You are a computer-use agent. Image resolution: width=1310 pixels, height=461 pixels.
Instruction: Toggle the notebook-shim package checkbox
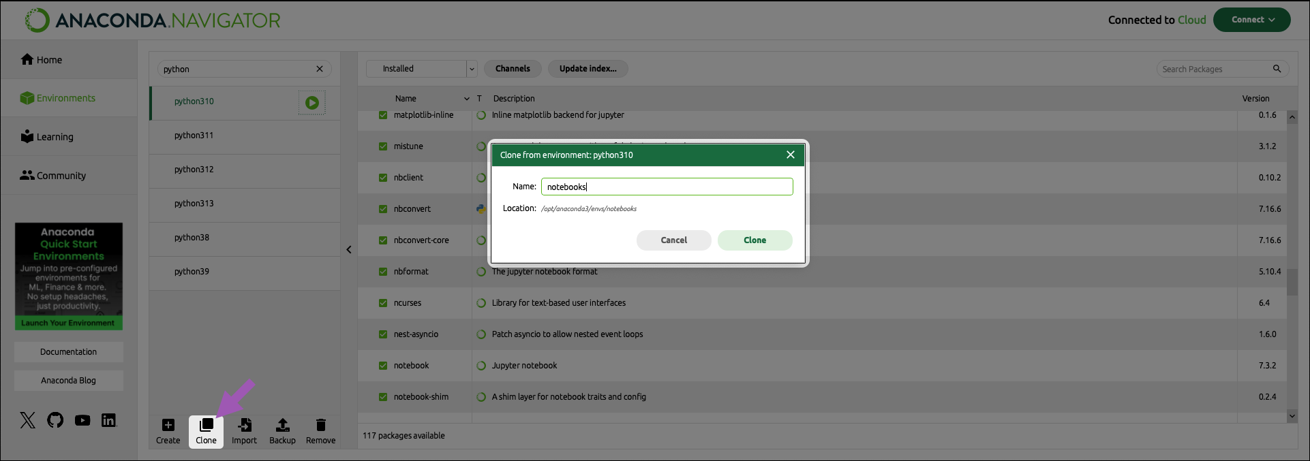[383, 397]
